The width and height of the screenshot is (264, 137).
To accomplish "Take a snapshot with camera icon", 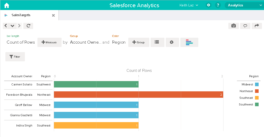I will (233, 26).
